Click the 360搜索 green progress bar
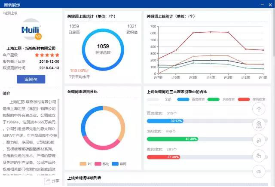This screenshot has height=187, width=275. (x=173, y=139)
